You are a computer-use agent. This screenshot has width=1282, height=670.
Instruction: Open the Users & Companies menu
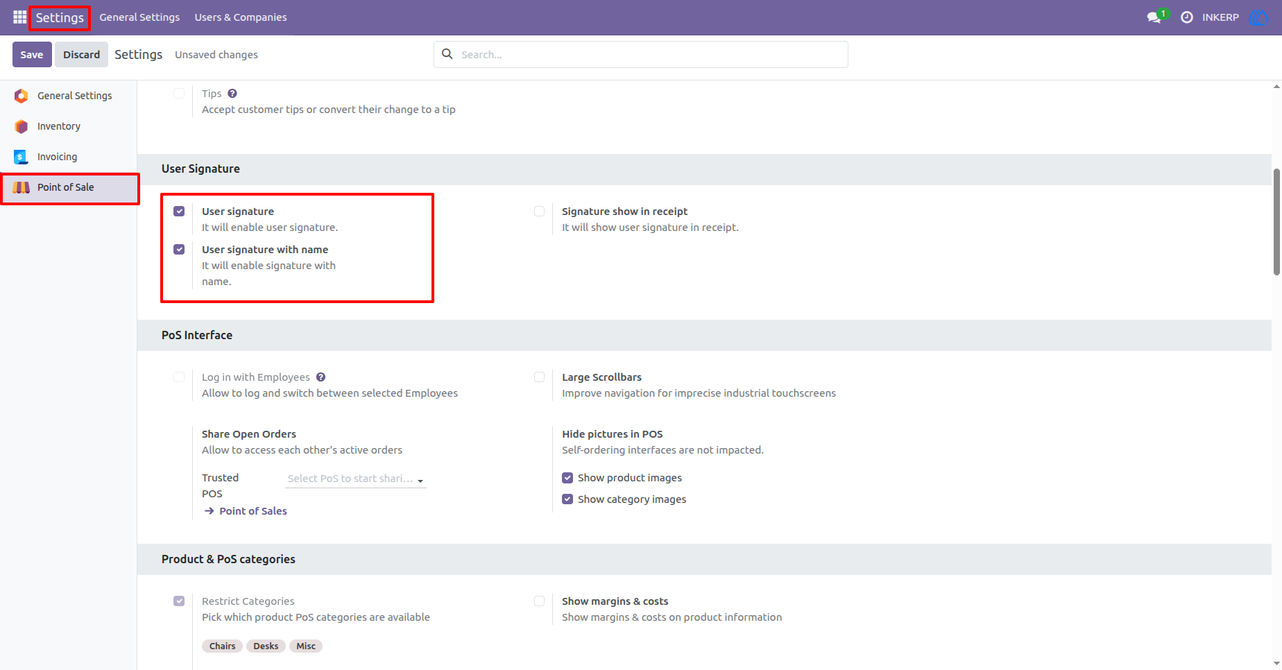[241, 17]
